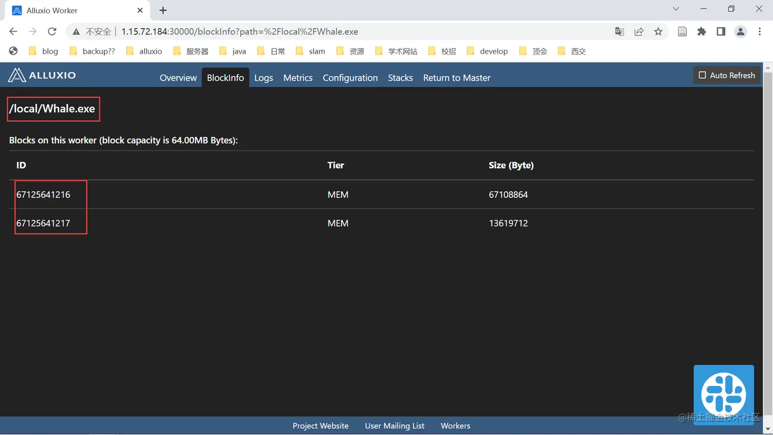This screenshot has width=773, height=435.
Task: Click the /local/Whale.exe path heading
Action: point(52,108)
